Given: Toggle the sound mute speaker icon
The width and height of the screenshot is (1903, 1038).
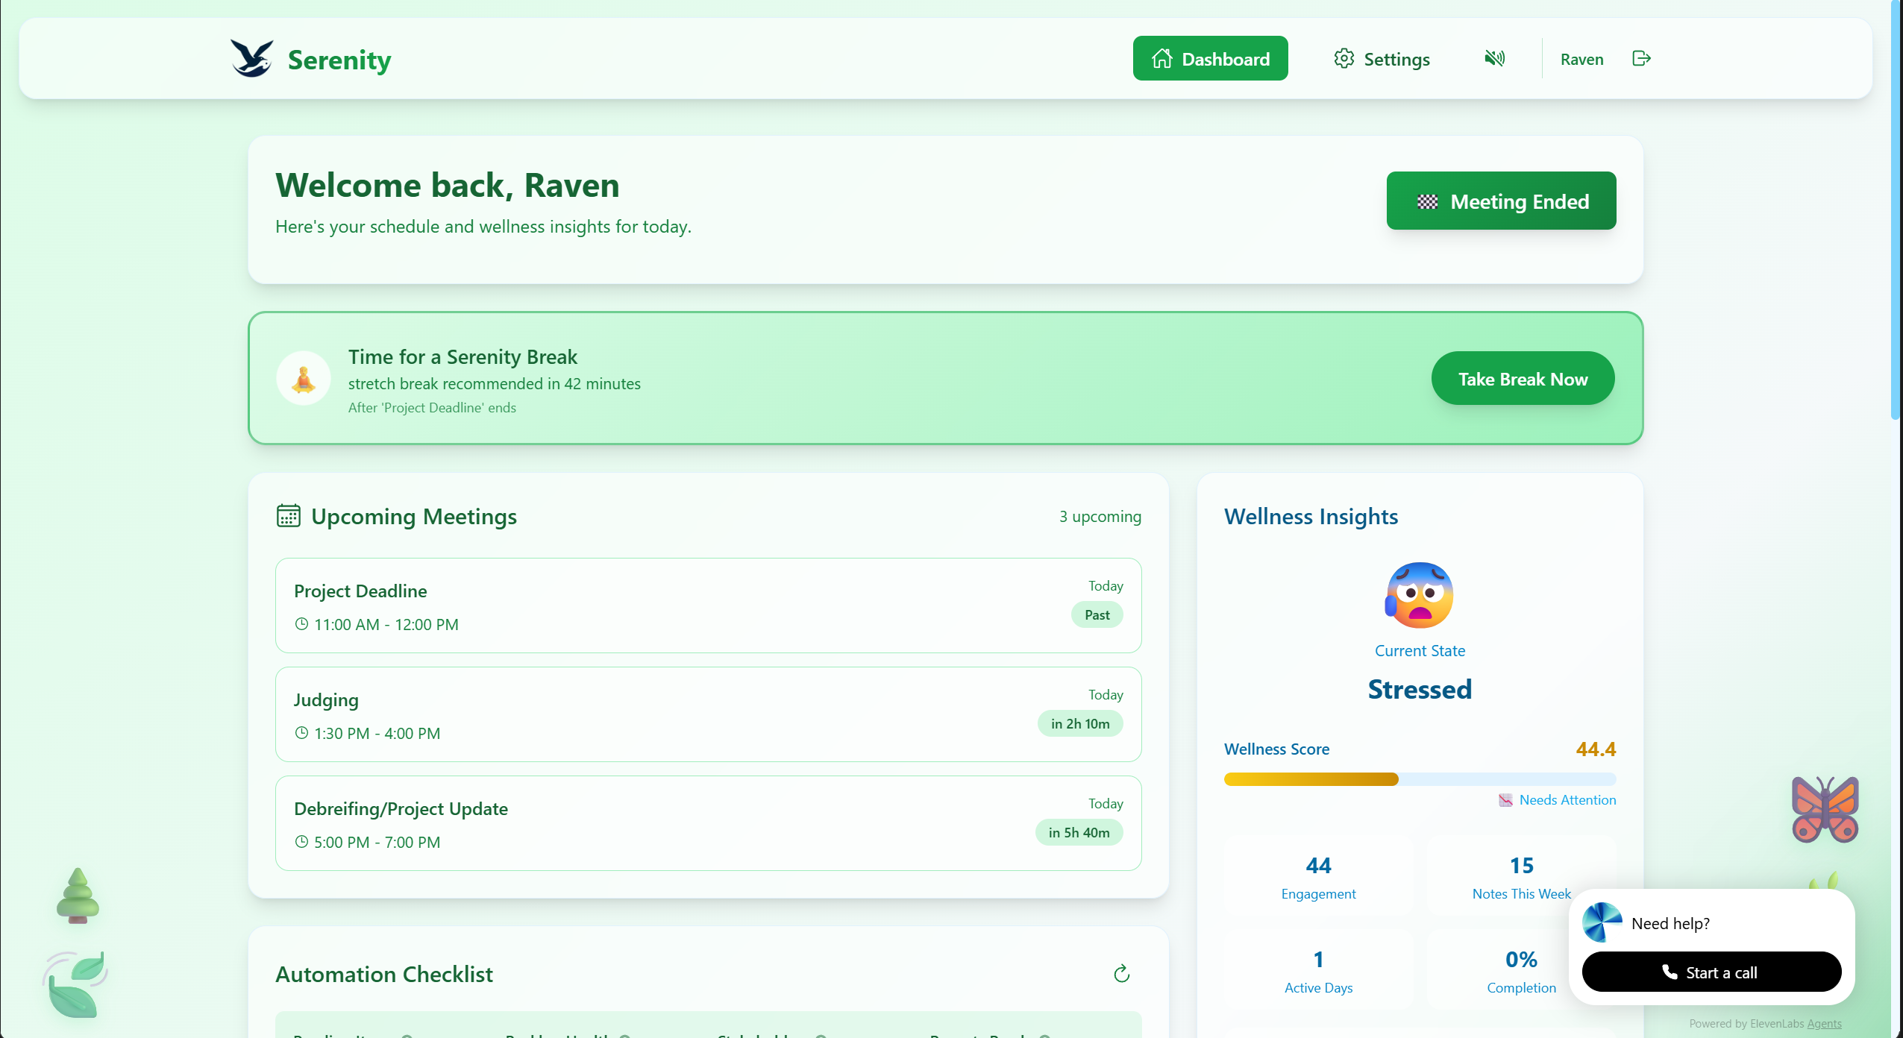Looking at the screenshot, I should coord(1494,58).
